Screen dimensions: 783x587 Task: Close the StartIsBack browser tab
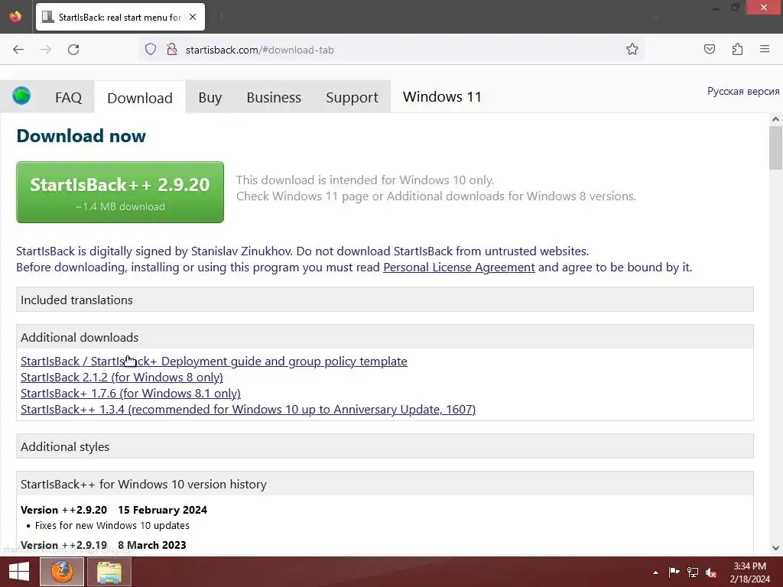pyautogui.click(x=193, y=17)
